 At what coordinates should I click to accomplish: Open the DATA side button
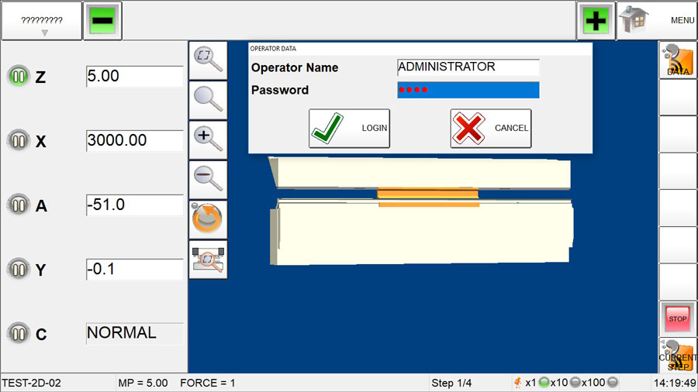(678, 60)
